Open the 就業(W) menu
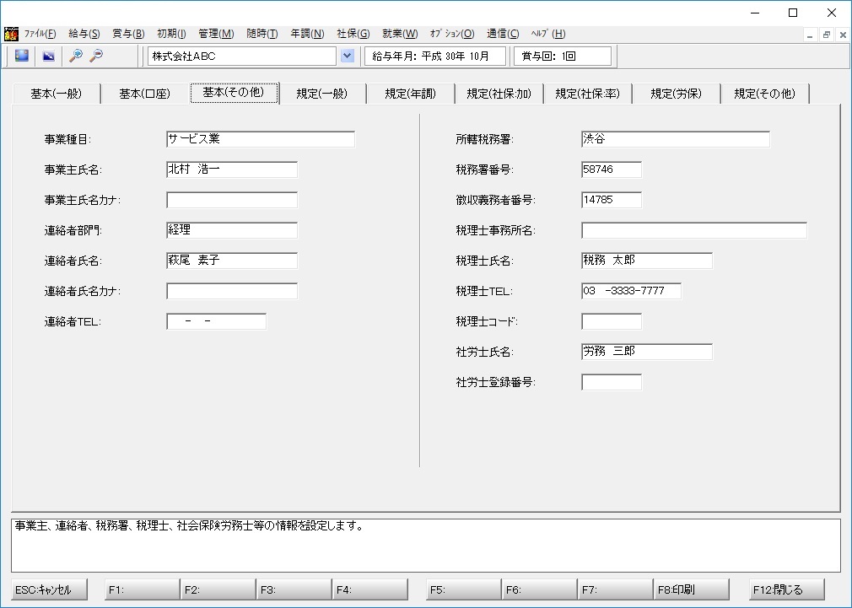852x608 pixels. coord(400,34)
